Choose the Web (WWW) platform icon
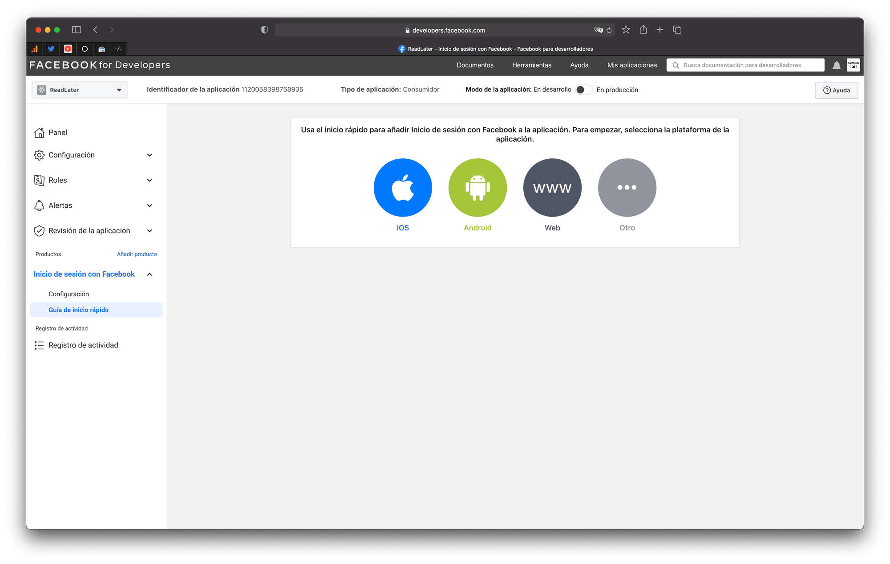Viewport: 890px width, 564px height. click(552, 187)
